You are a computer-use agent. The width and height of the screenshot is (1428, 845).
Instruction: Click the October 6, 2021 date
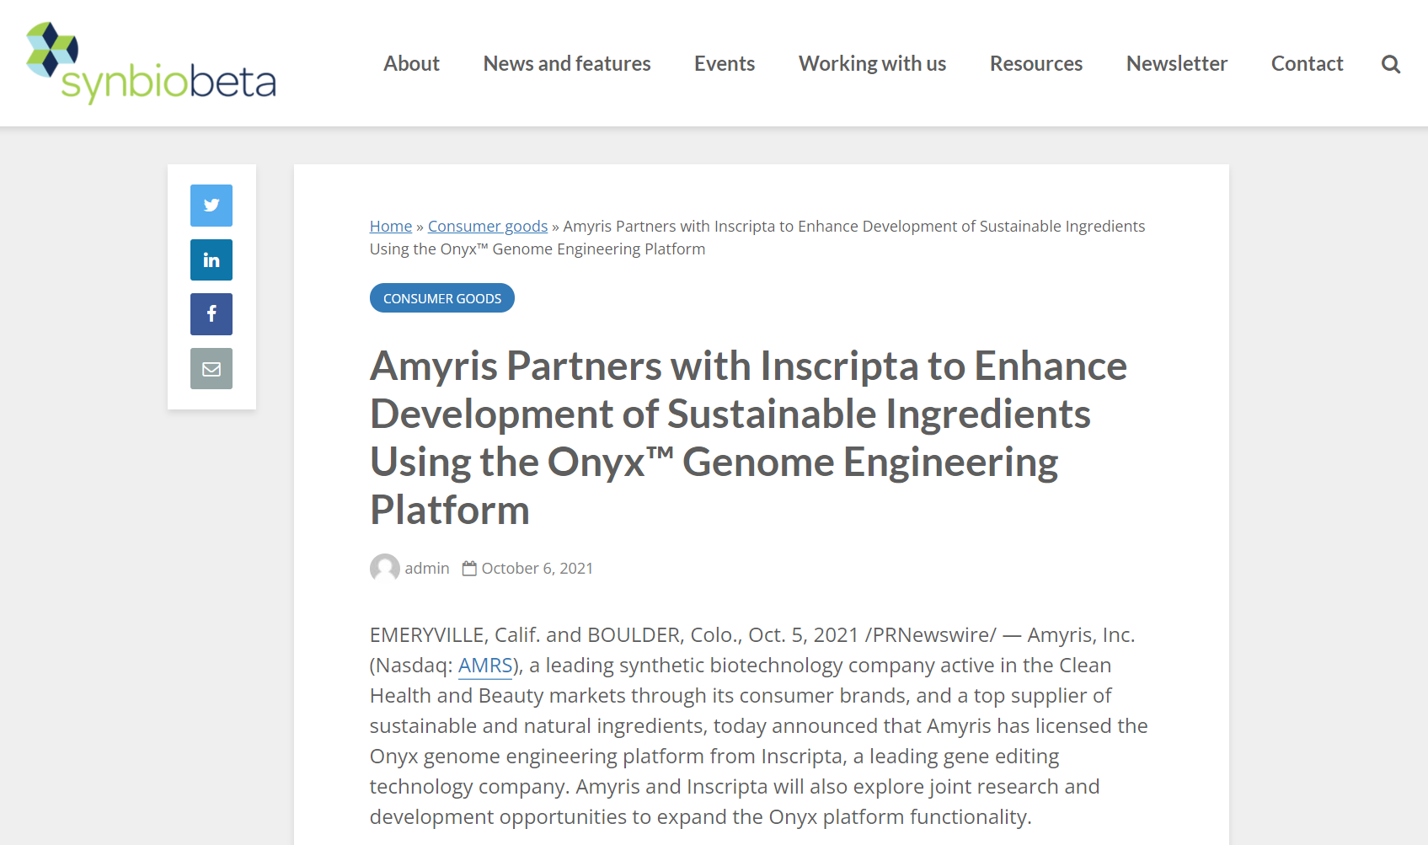tap(538, 569)
